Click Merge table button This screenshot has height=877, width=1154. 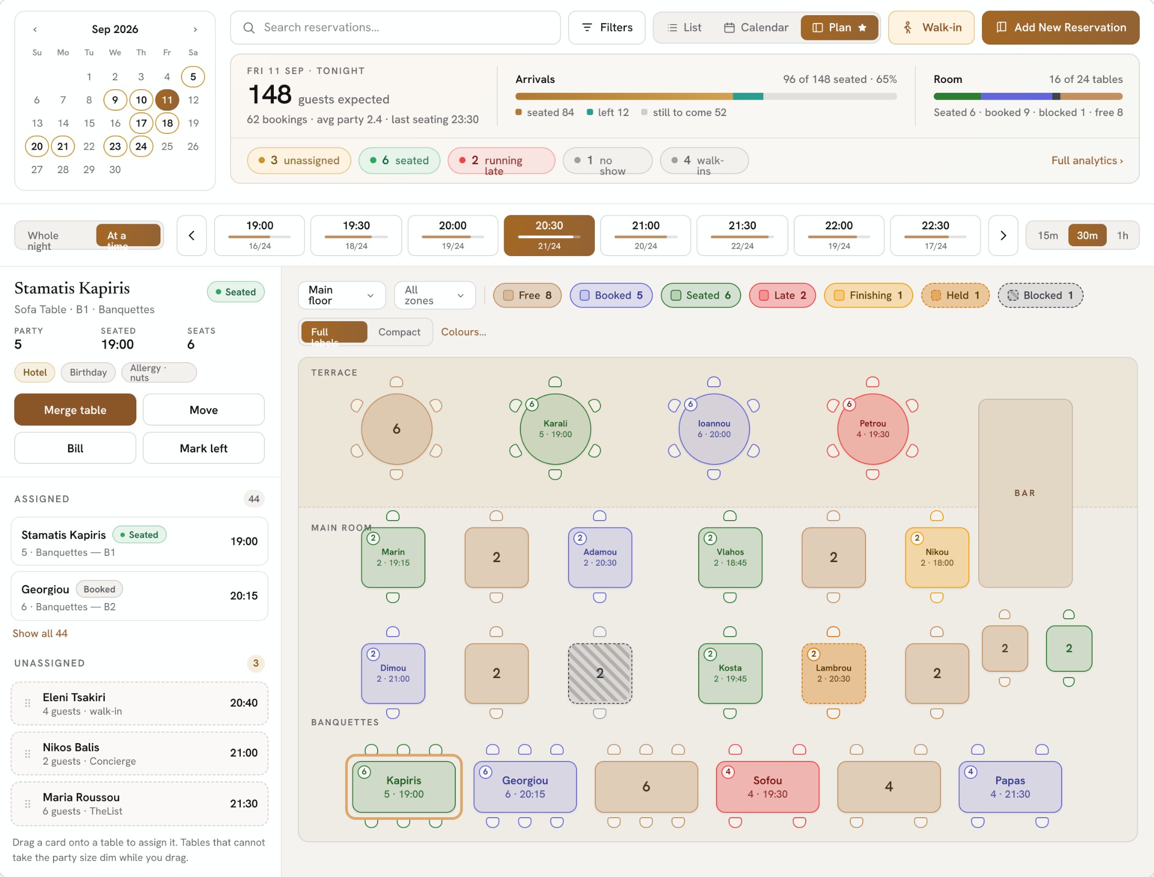75,410
